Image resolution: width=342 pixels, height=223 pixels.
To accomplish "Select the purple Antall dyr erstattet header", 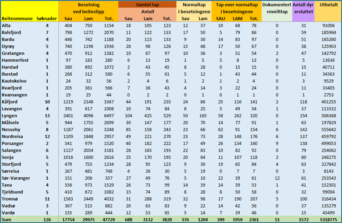I will pyautogui.click(x=303, y=8).
